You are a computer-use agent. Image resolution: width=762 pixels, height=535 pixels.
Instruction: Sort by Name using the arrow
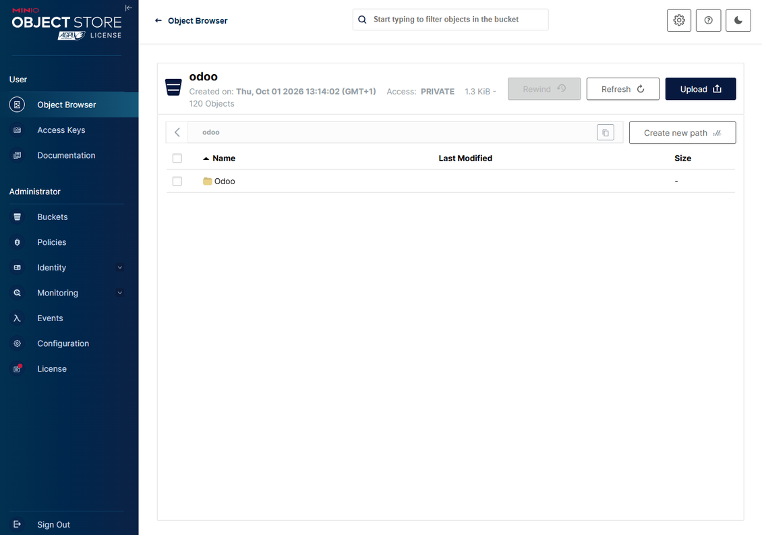(x=206, y=159)
